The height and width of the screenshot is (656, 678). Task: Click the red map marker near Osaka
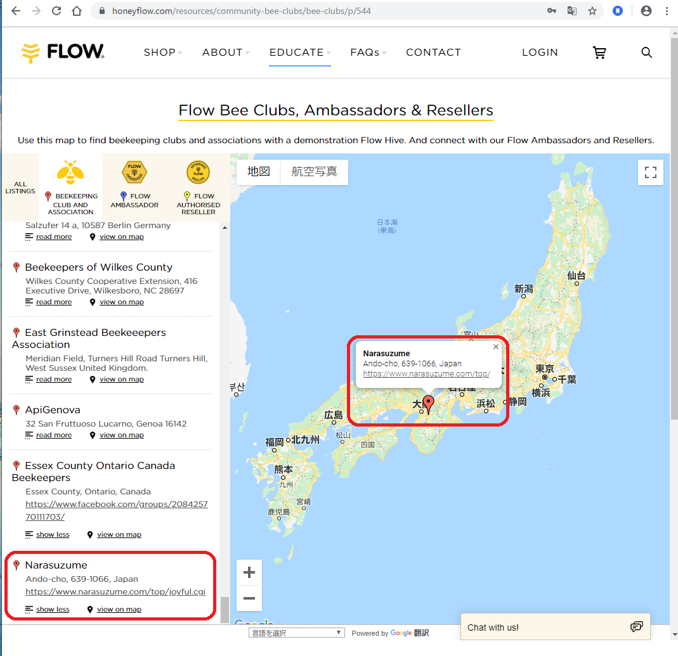(428, 404)
